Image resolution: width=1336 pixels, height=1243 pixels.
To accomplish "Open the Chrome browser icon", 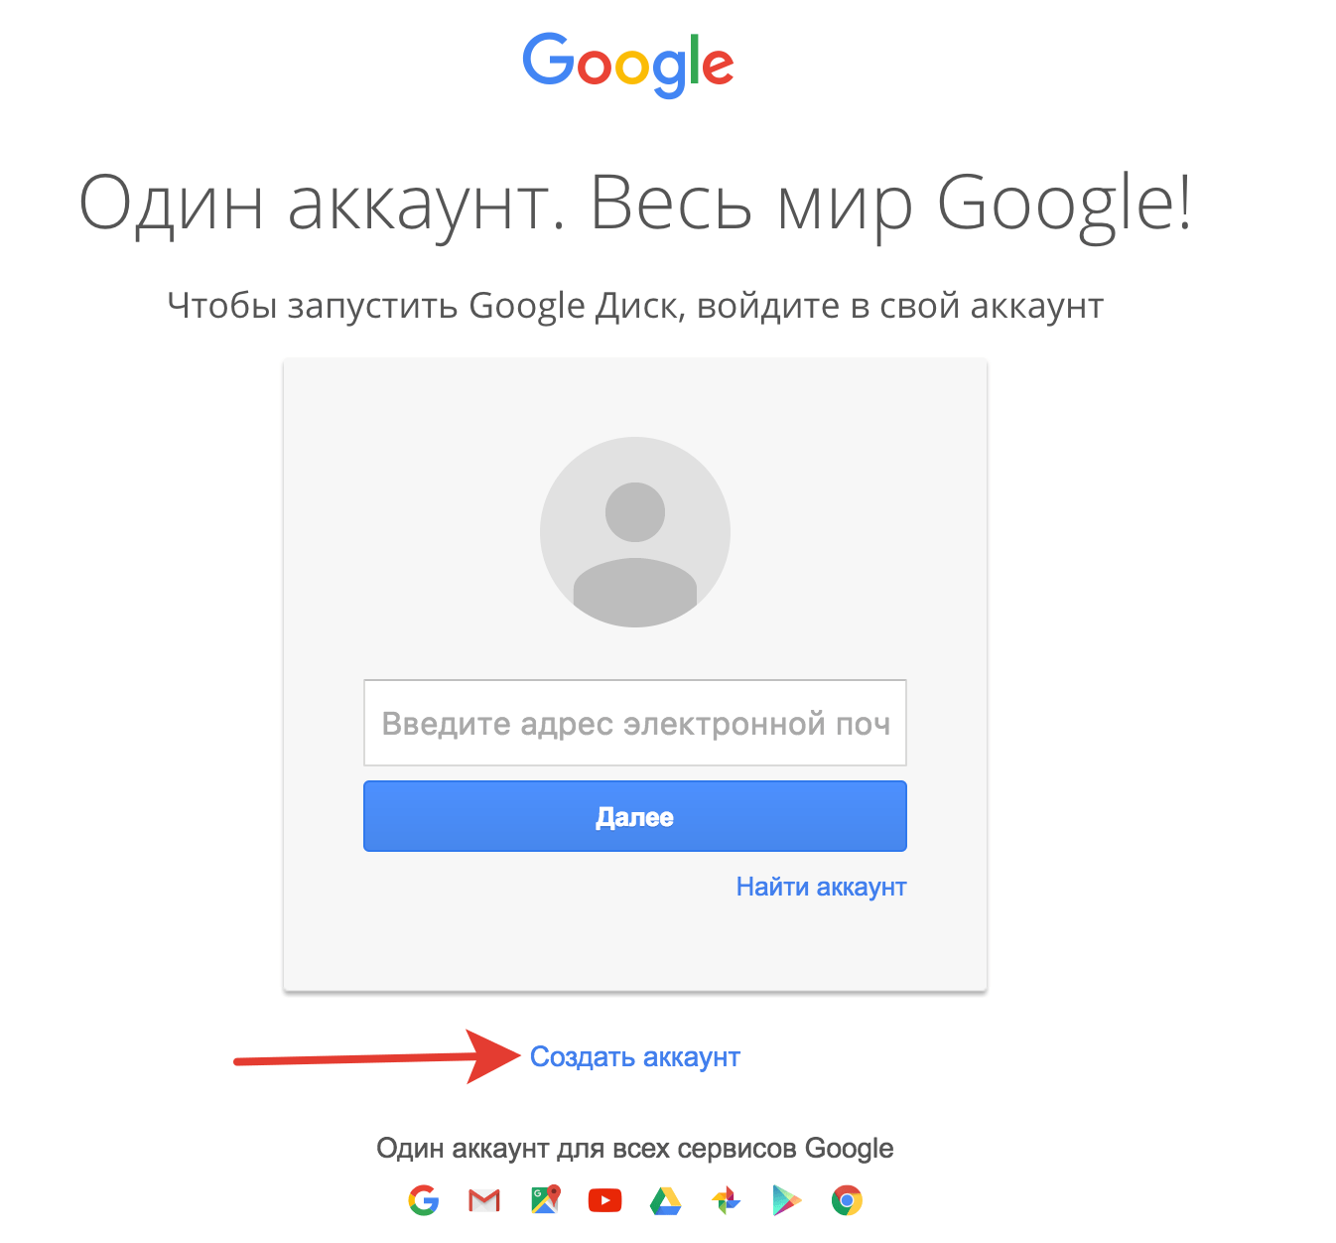I will [847, 1200].
